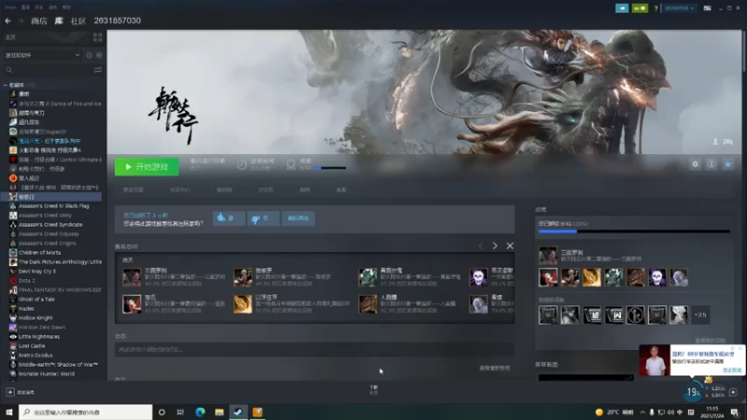Open the 社区 community tab
747x420 pixels.
[78, 21]
